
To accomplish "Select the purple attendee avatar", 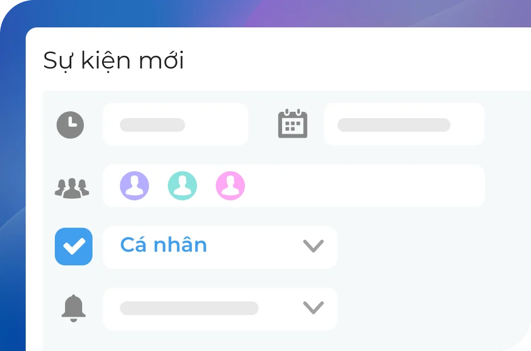I will 134,185.
